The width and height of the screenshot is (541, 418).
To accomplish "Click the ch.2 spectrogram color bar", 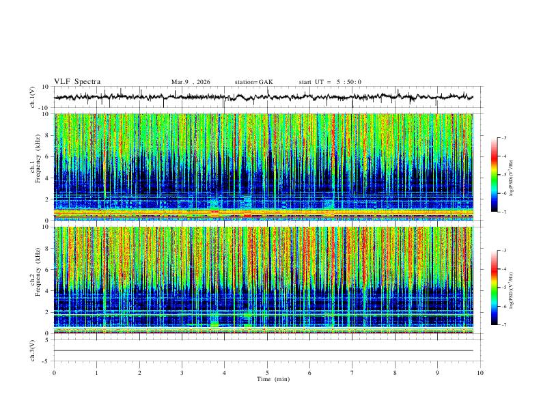I will coord(494,288).
